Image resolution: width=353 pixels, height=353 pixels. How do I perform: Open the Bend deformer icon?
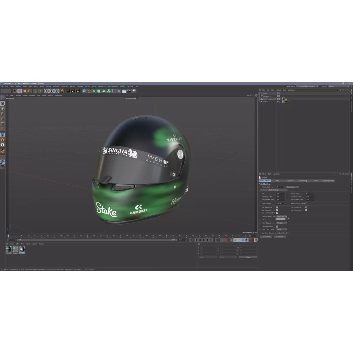[x=119, y=91]
